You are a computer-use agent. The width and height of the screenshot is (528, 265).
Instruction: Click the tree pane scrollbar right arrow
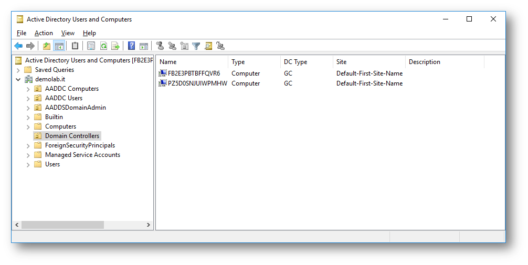tap(149, 225)
